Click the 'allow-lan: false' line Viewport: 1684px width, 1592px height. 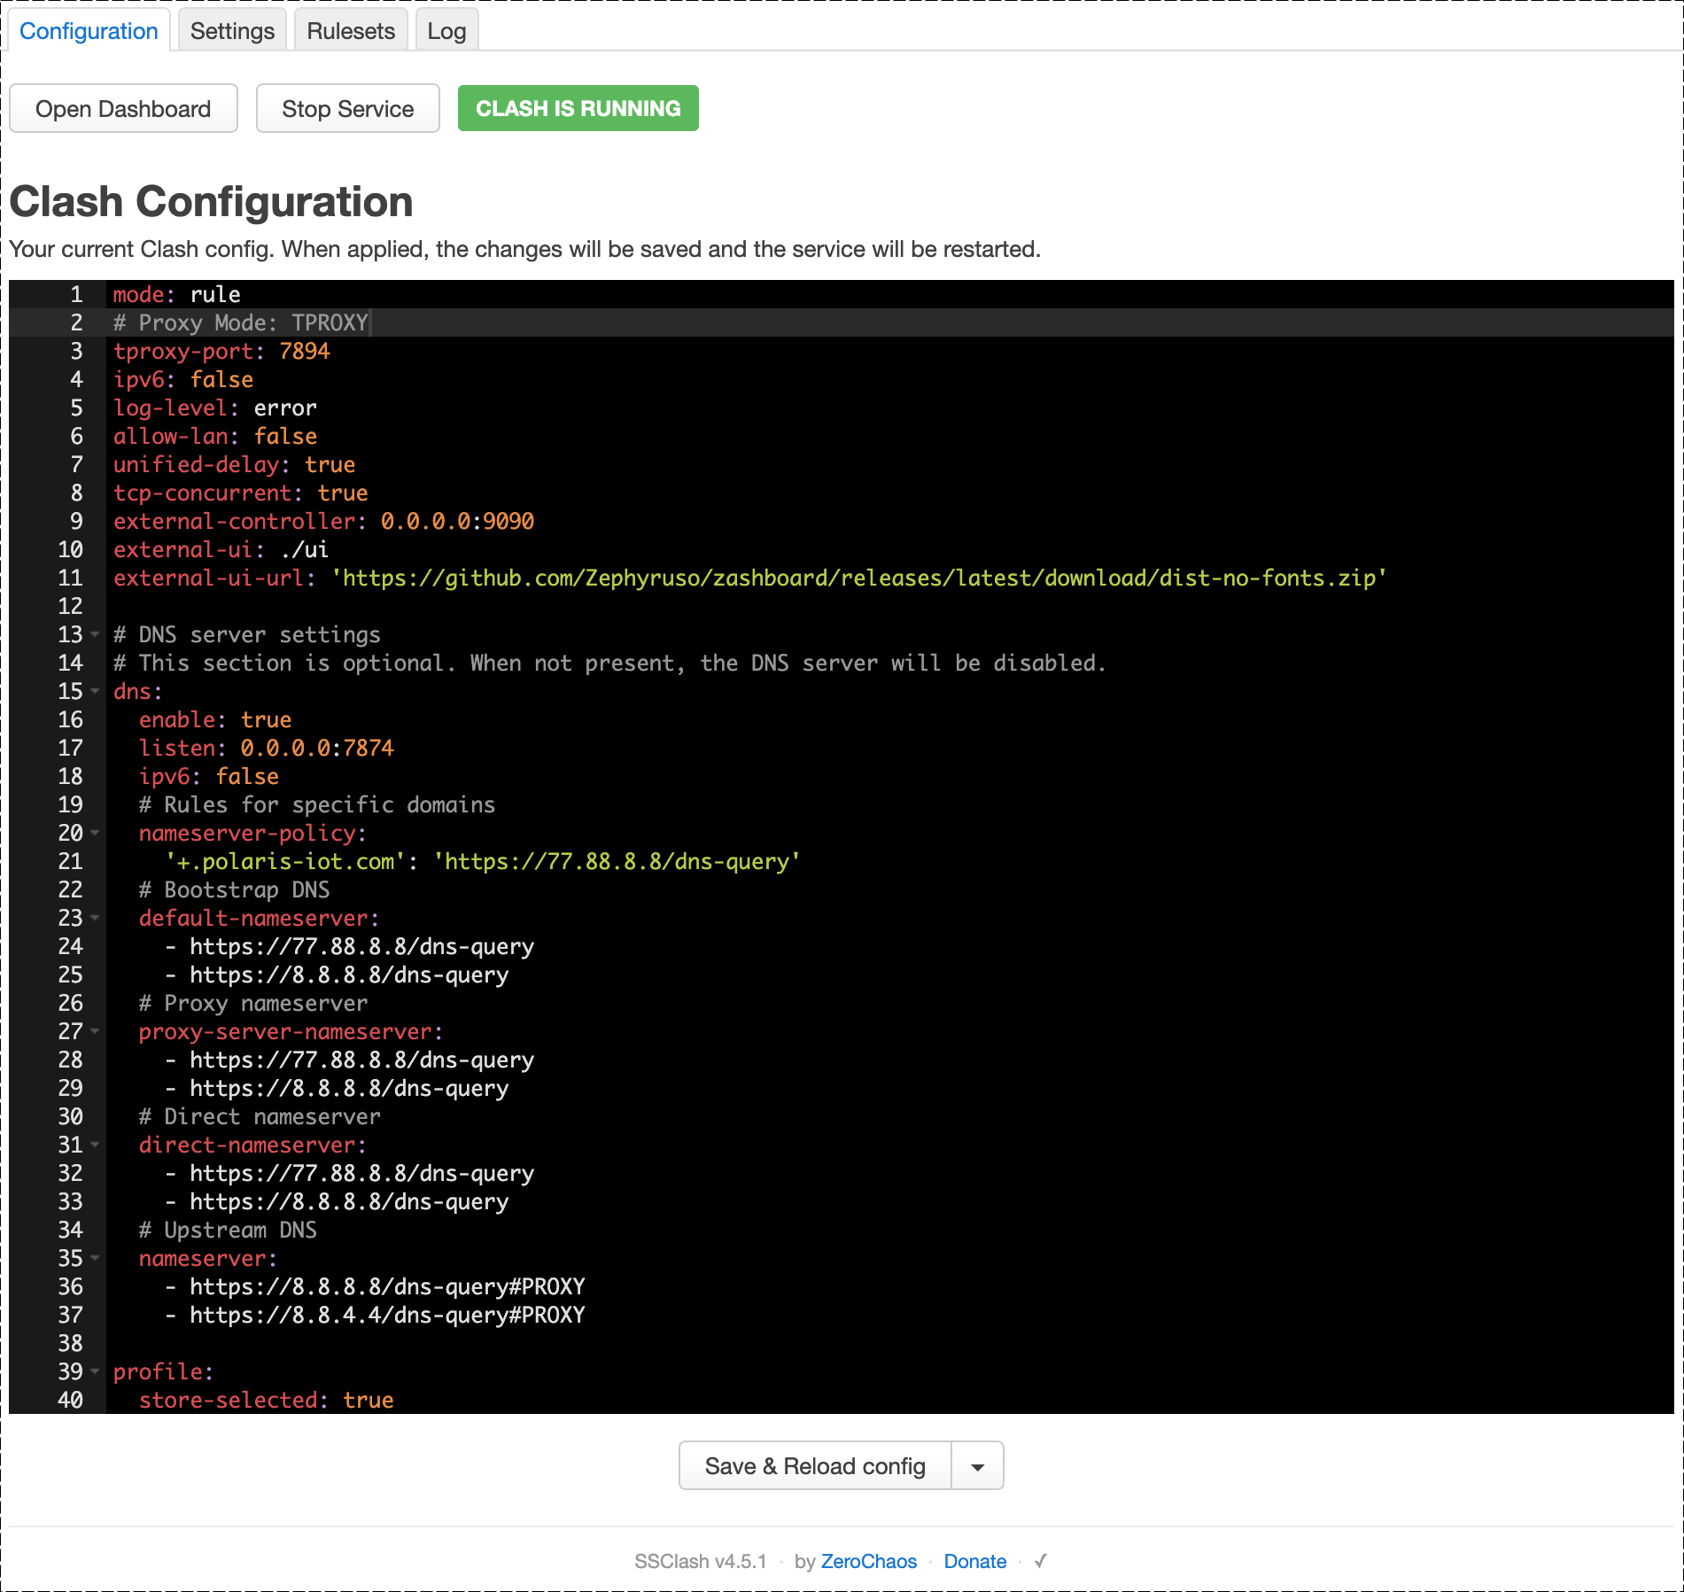coord(214,436)
